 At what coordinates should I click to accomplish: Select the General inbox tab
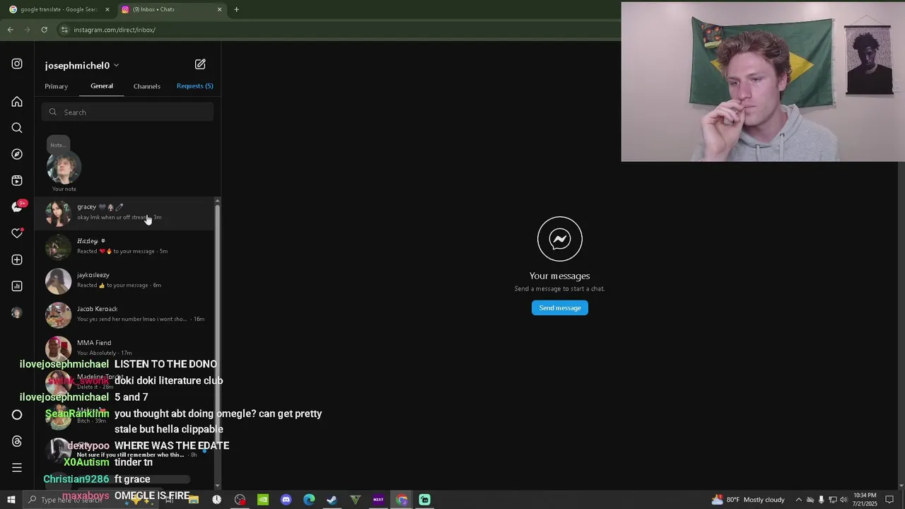(x=102, y=86)
